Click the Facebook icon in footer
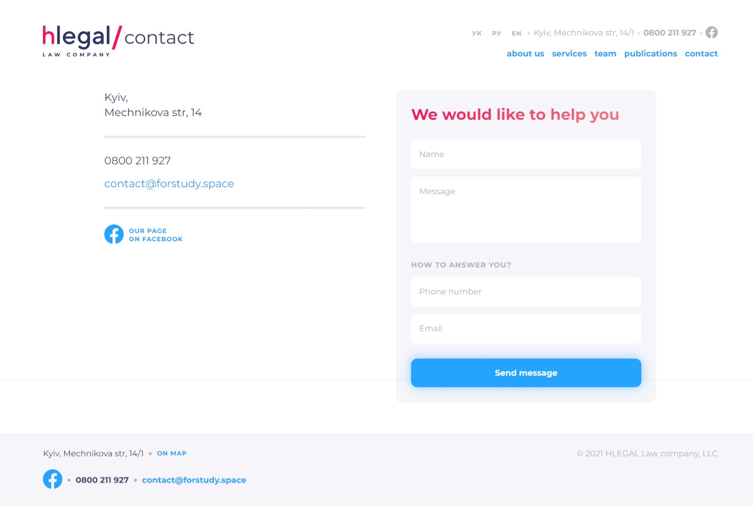 coord(52,479)
